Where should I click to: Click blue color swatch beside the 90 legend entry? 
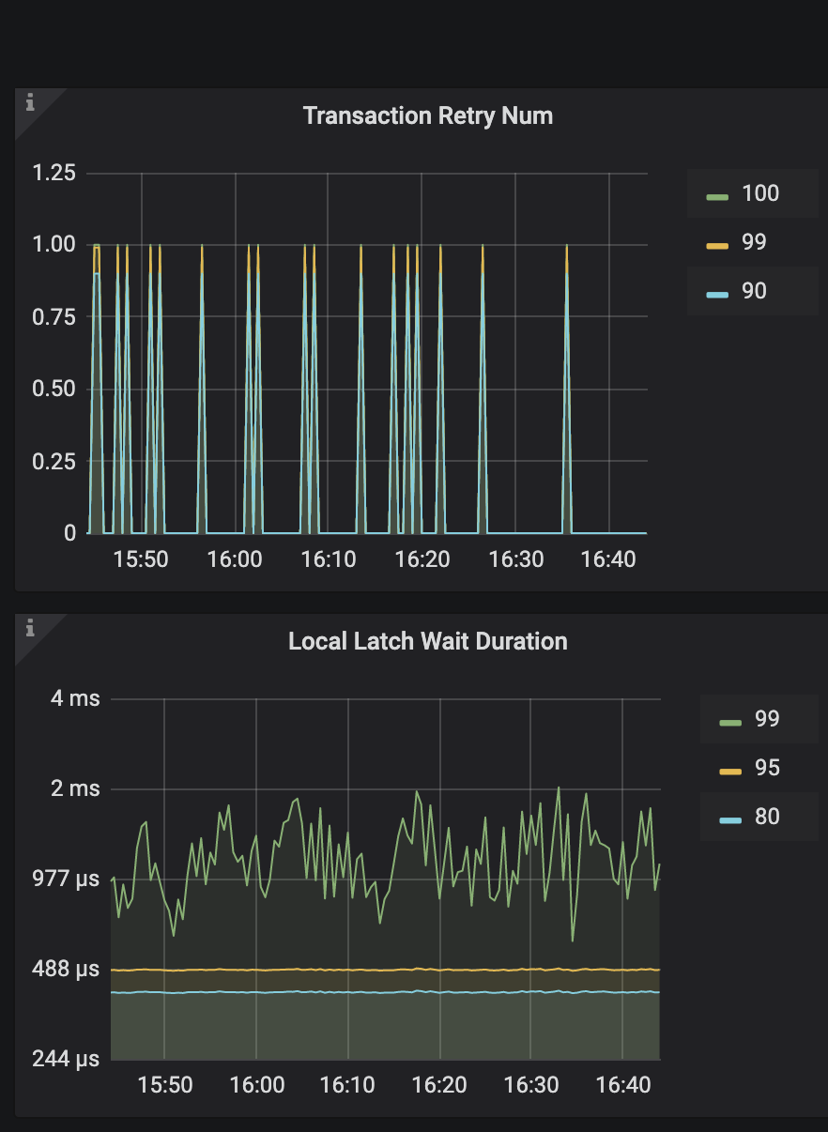pyautogui.click(x=717, y=293)
